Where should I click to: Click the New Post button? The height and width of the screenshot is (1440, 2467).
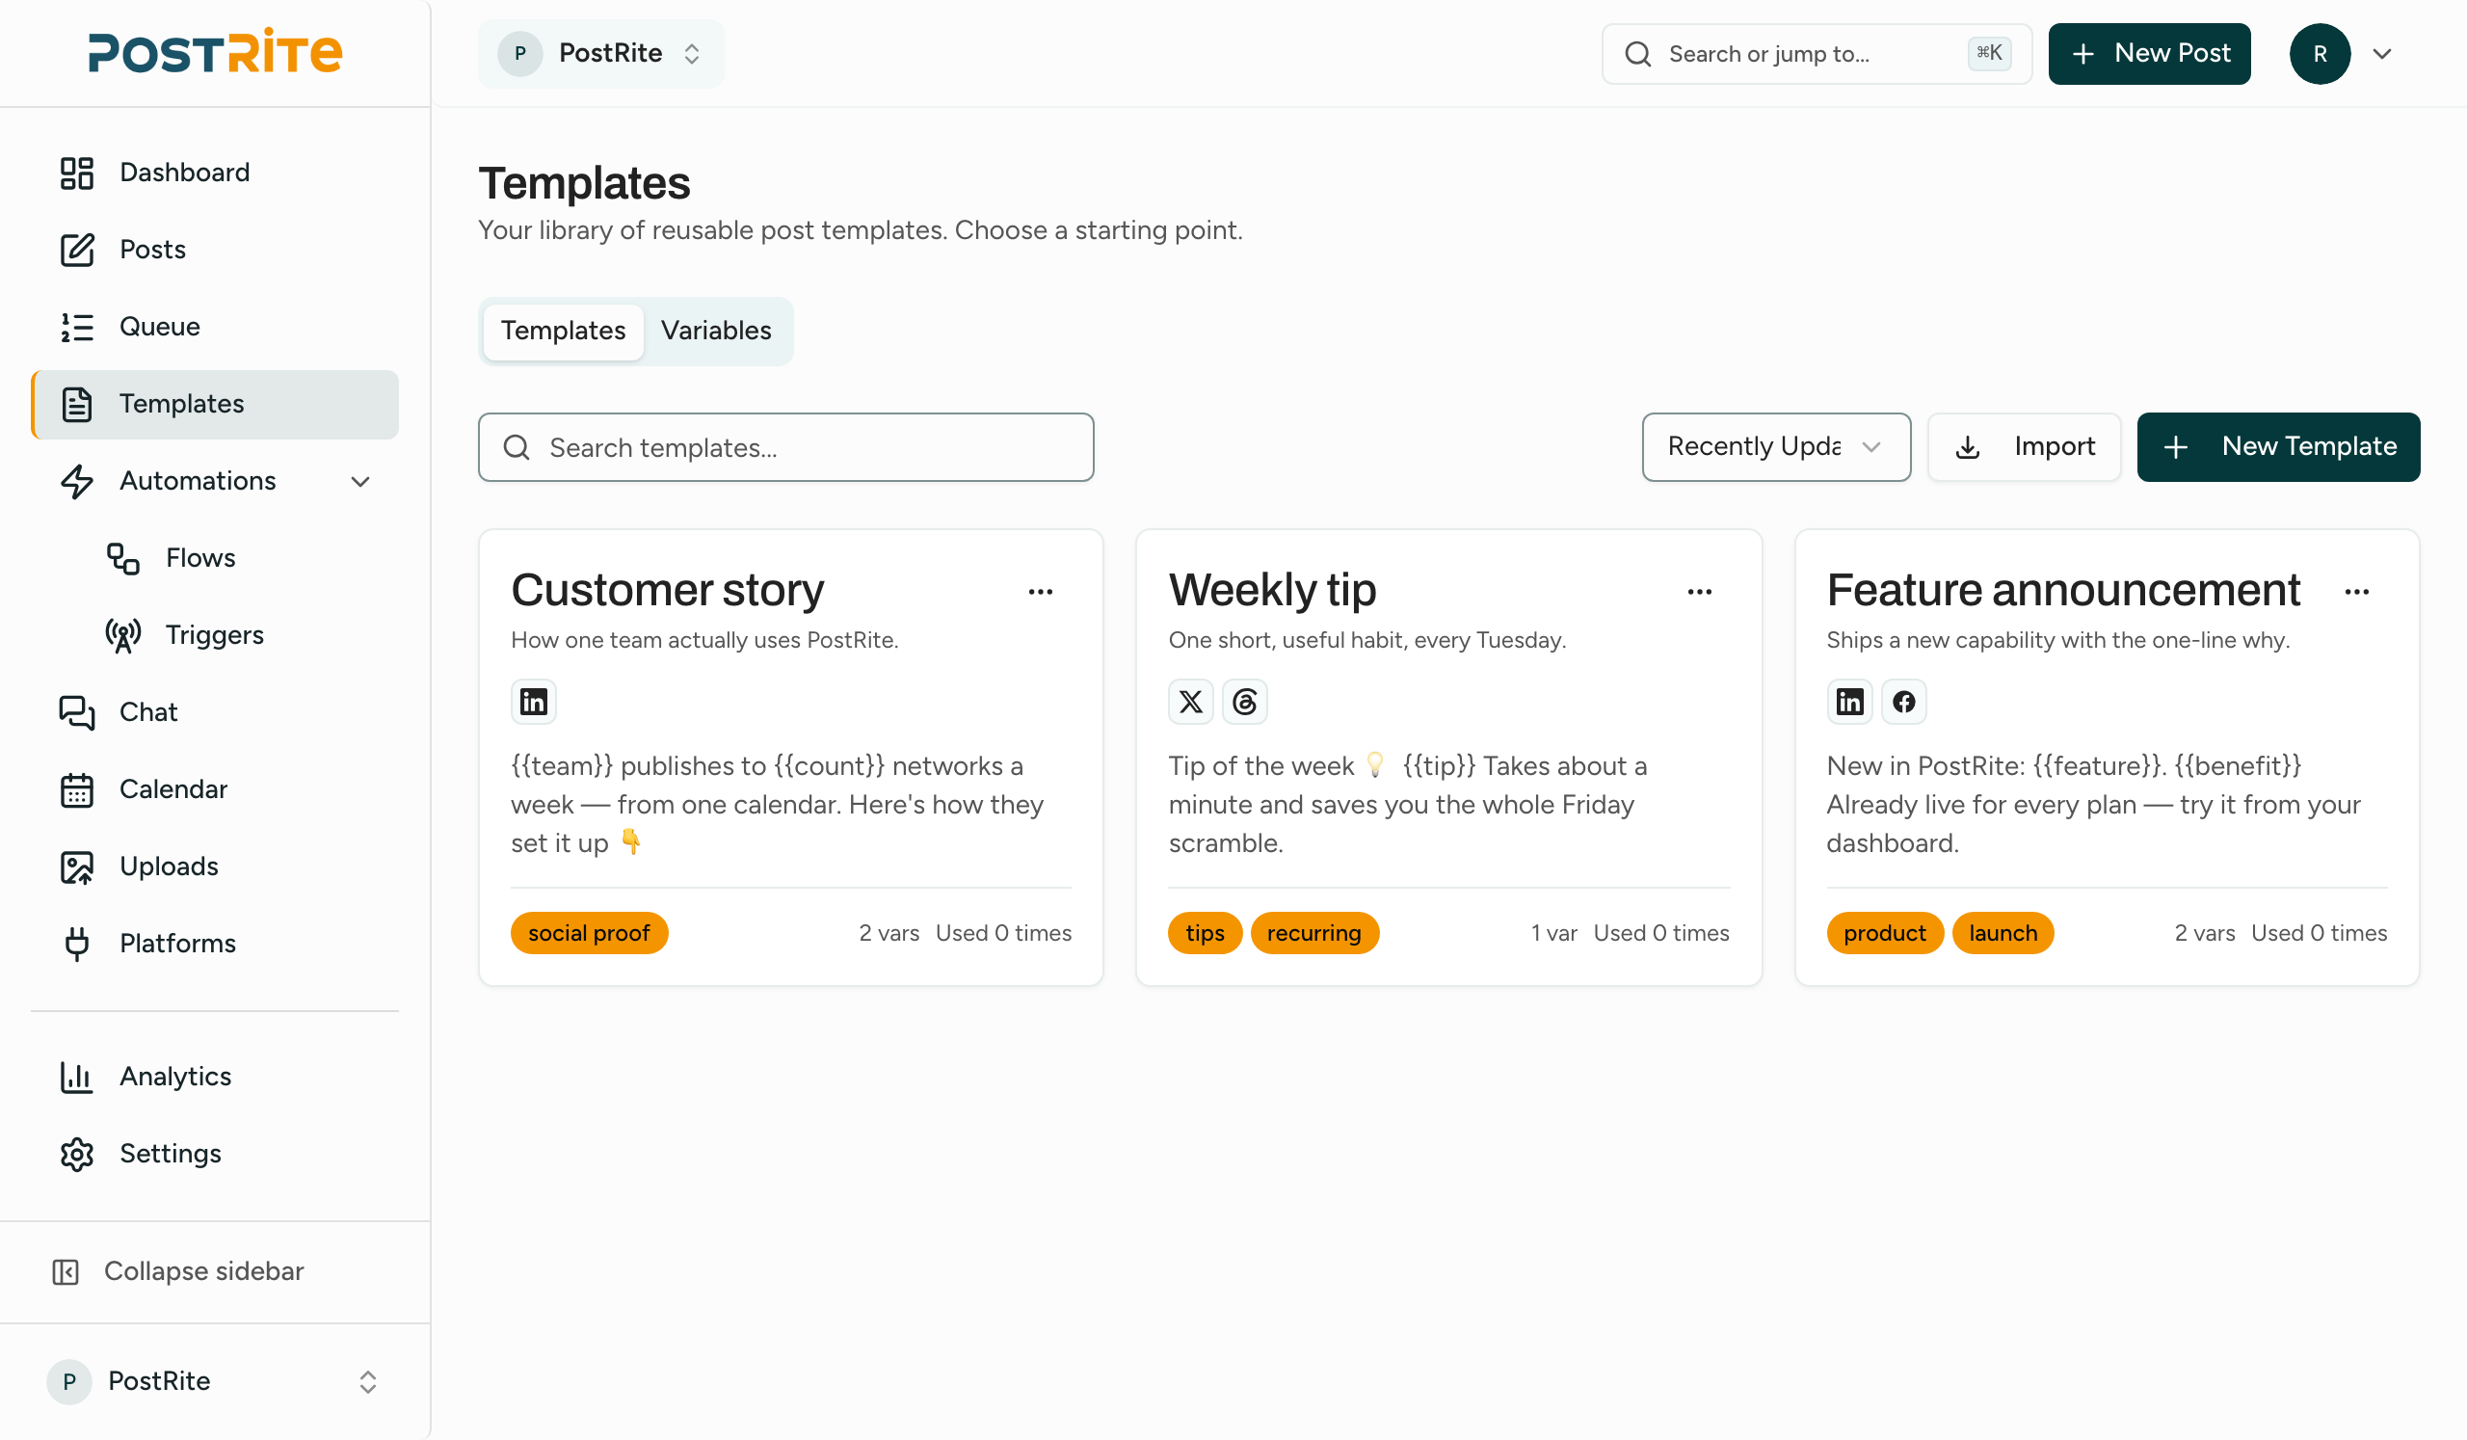[x=2150, y=54]
